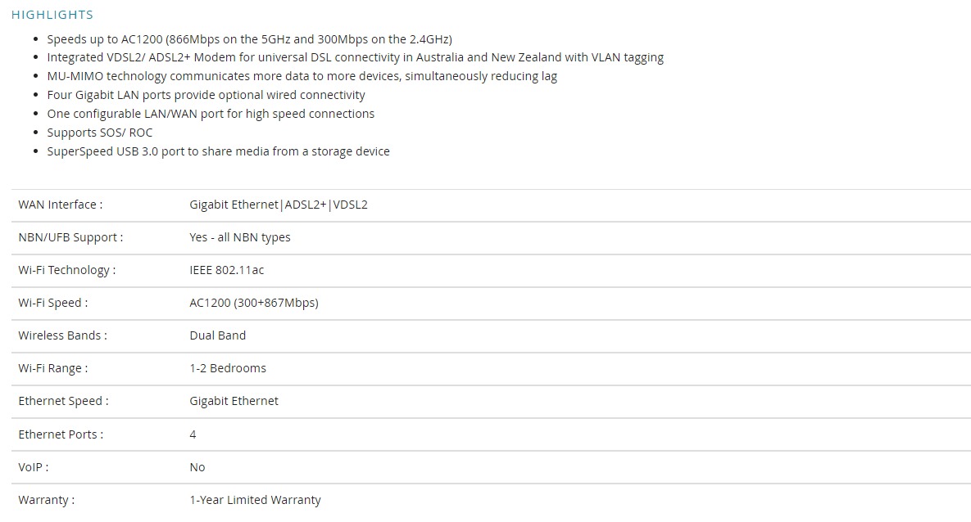The height and width of the screenshot is (522, 971).
Task: Click the NBN/UFB Support label
Action: (70, 237)
